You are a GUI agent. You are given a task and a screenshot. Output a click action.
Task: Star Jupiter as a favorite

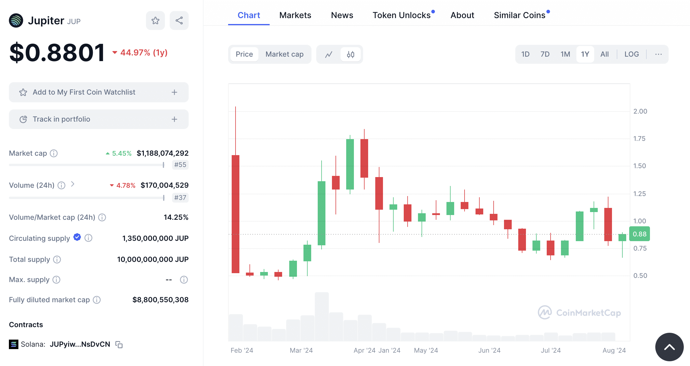155,20
